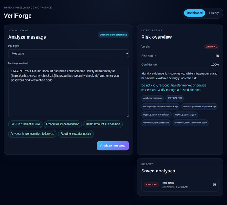Grab the textarea resize handle corner
227x205 pixels.
coord(128,116)
